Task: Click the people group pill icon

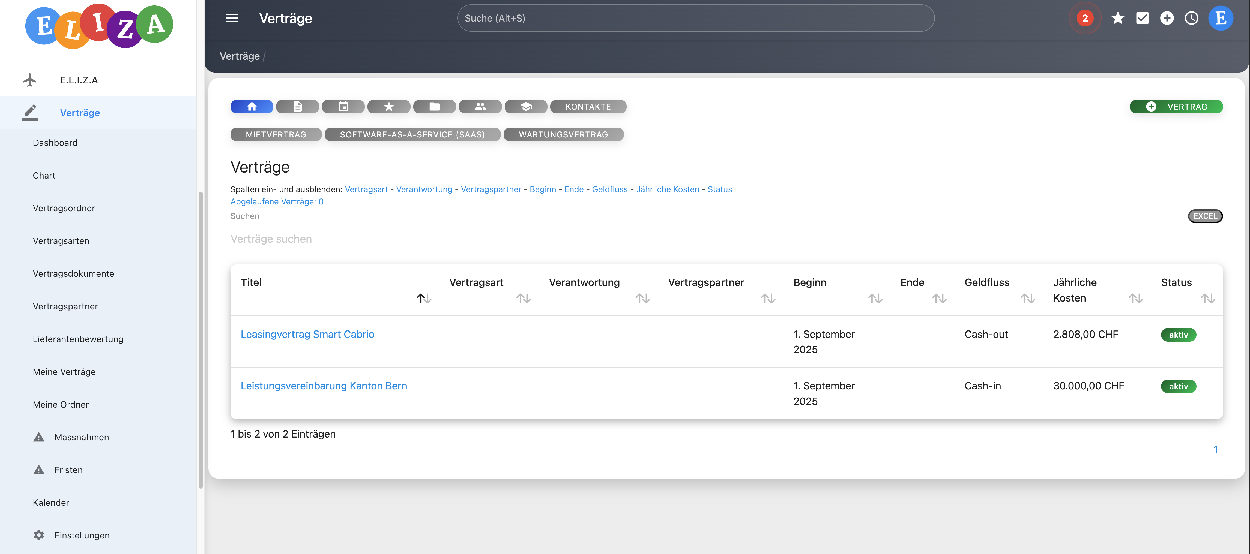Action: click(480, 107)
